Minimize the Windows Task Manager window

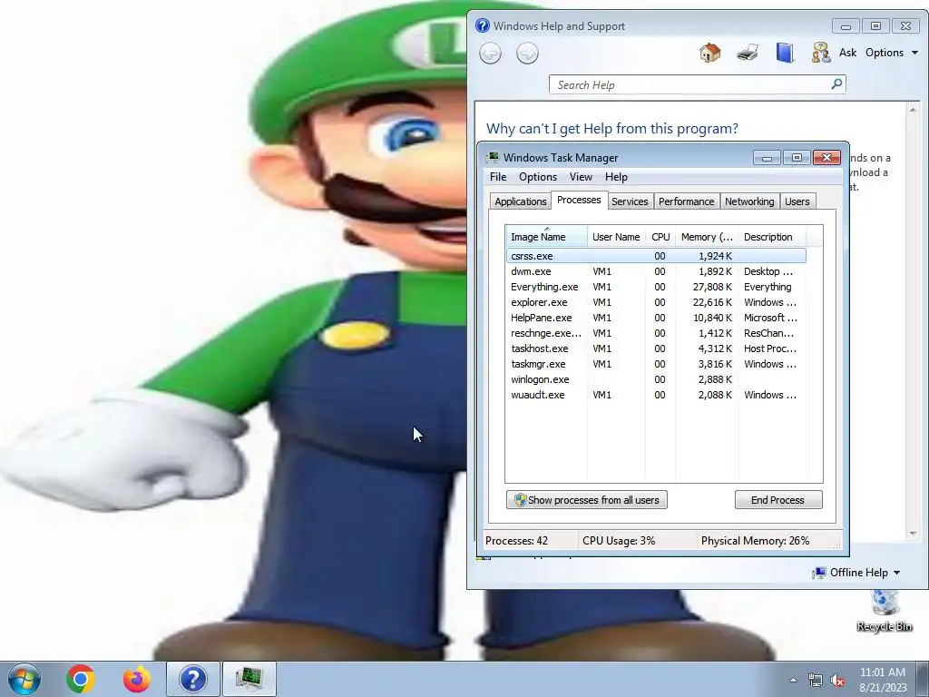[x=767, y=158]
